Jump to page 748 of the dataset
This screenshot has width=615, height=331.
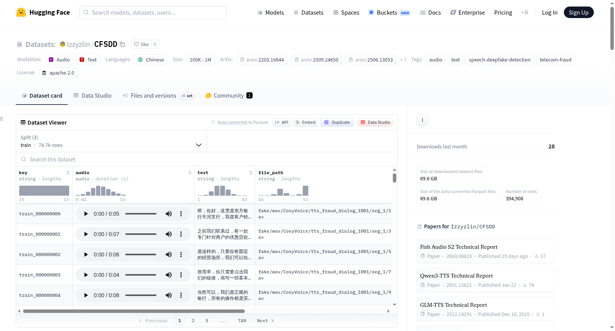[242, 321]
